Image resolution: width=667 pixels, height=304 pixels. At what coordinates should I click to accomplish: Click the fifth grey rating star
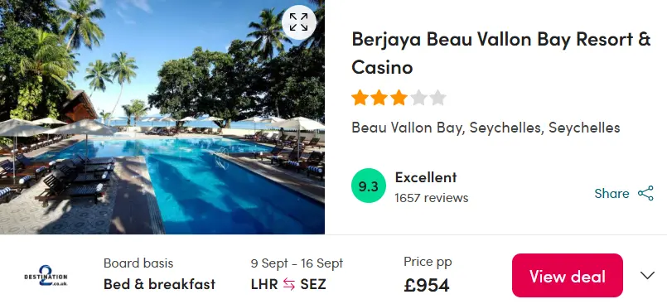(437, 98)
